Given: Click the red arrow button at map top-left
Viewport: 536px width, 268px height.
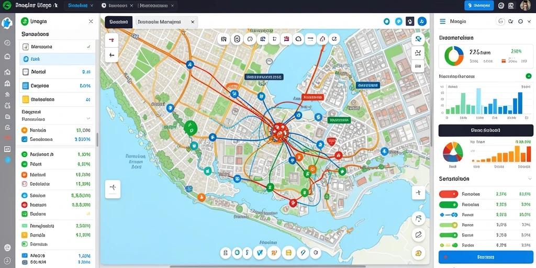Looking at the screenshot, I should pyautogui.click(x=112, y=40).
